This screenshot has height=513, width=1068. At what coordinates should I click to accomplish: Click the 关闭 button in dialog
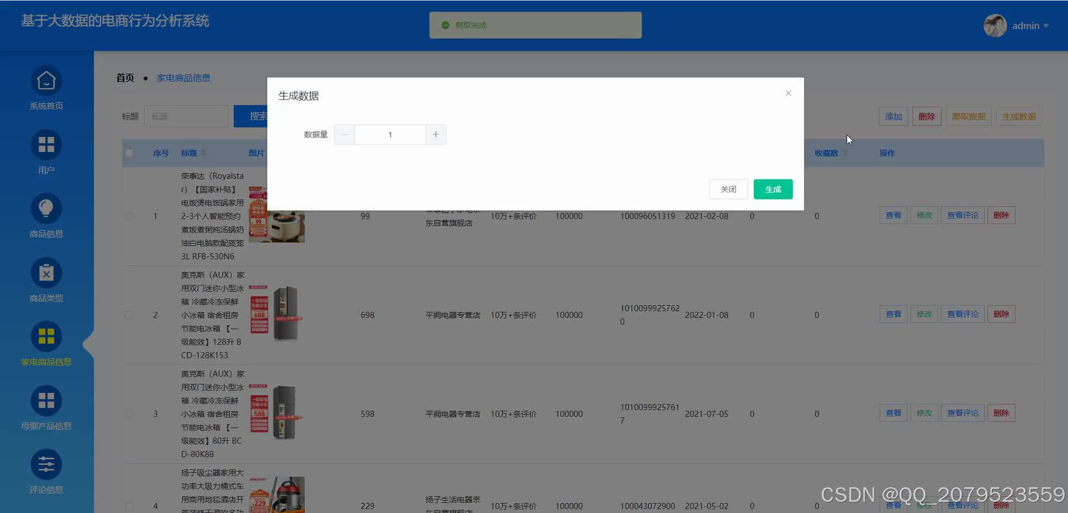(x=728, y=189)
